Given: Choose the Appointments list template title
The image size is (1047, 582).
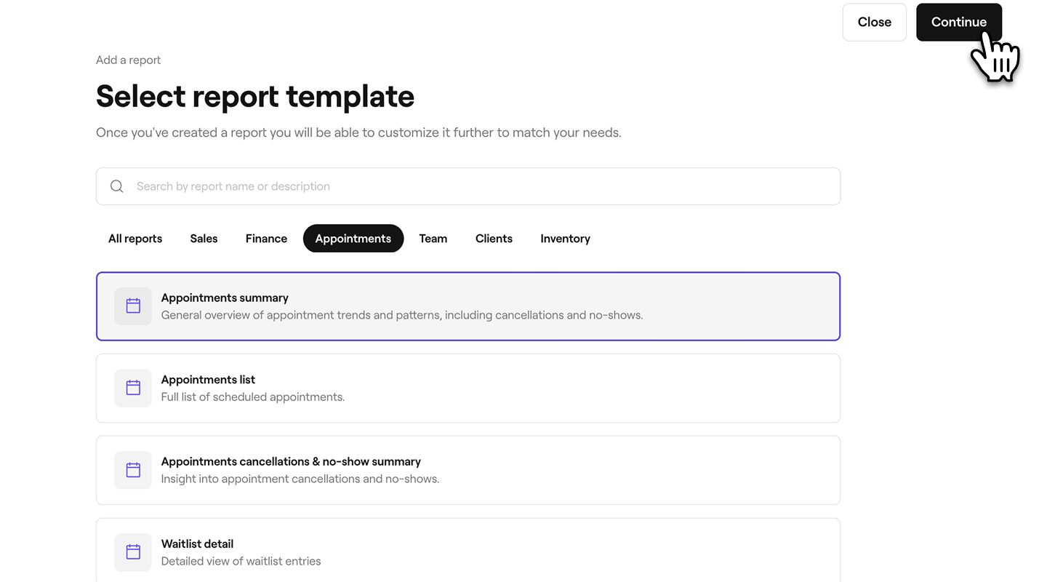Looking at the screenshot, I should [208, 380].
